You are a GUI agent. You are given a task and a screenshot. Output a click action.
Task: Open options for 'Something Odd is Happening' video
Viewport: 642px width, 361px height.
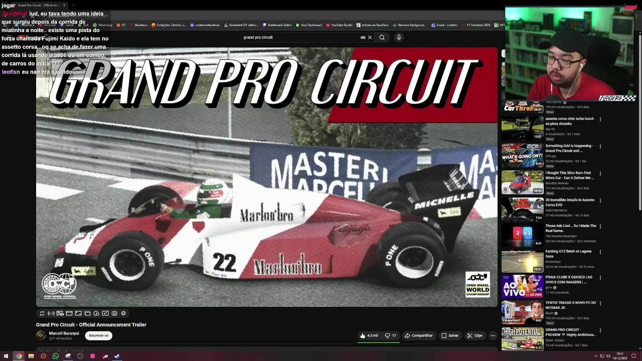pyautogui.click(x=600, y=146)
